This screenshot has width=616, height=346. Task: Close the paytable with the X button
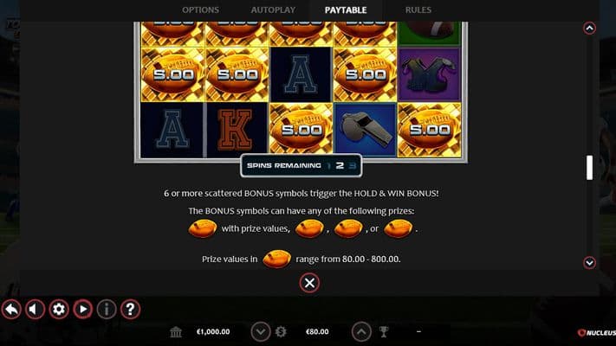click(x=309, y=283)
